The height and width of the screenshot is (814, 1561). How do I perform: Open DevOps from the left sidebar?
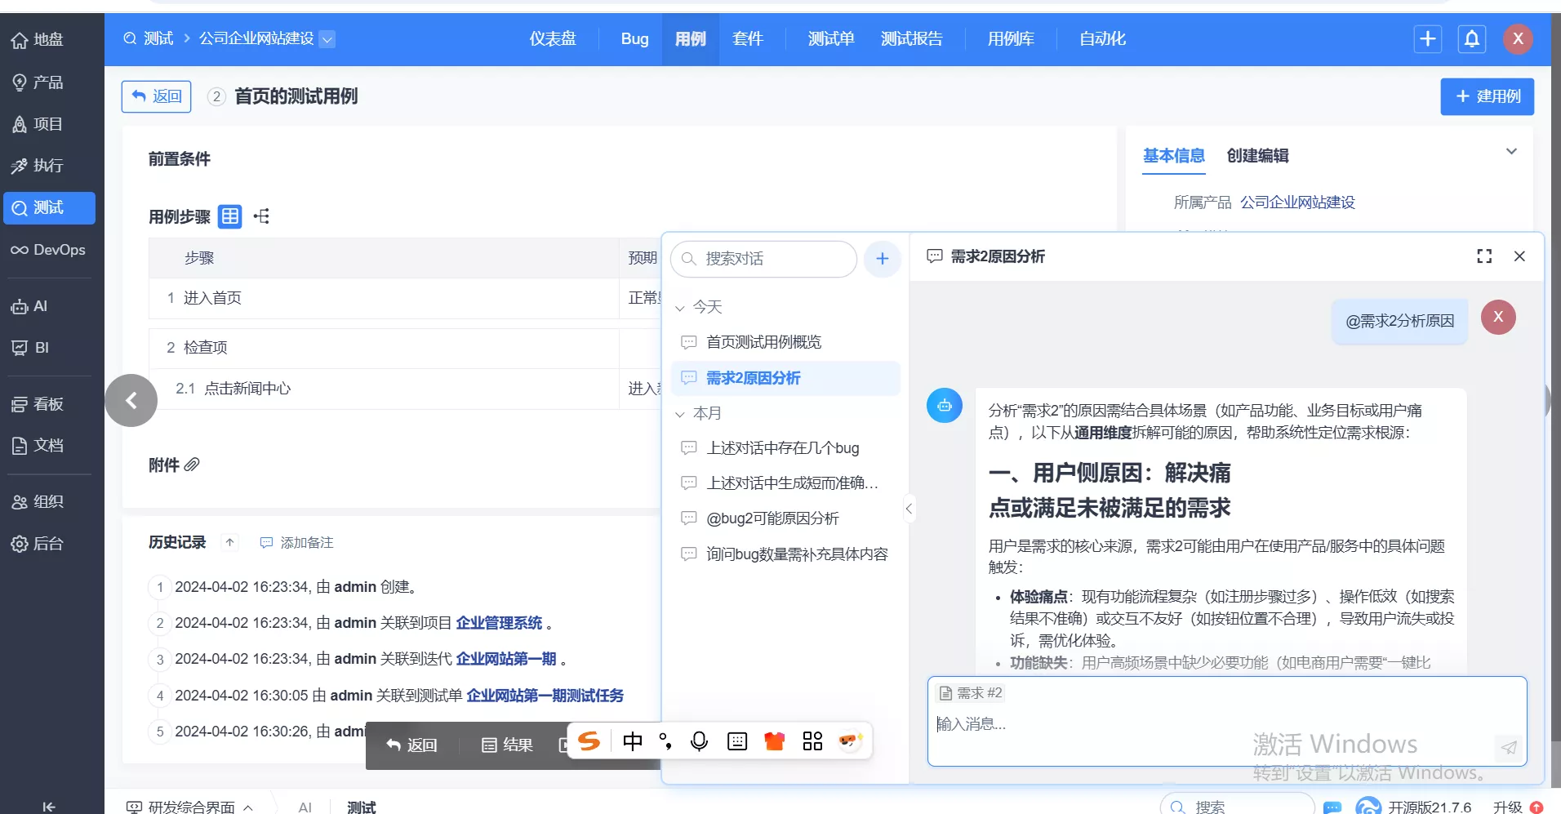pyautogui.click(x=49, y=250)
